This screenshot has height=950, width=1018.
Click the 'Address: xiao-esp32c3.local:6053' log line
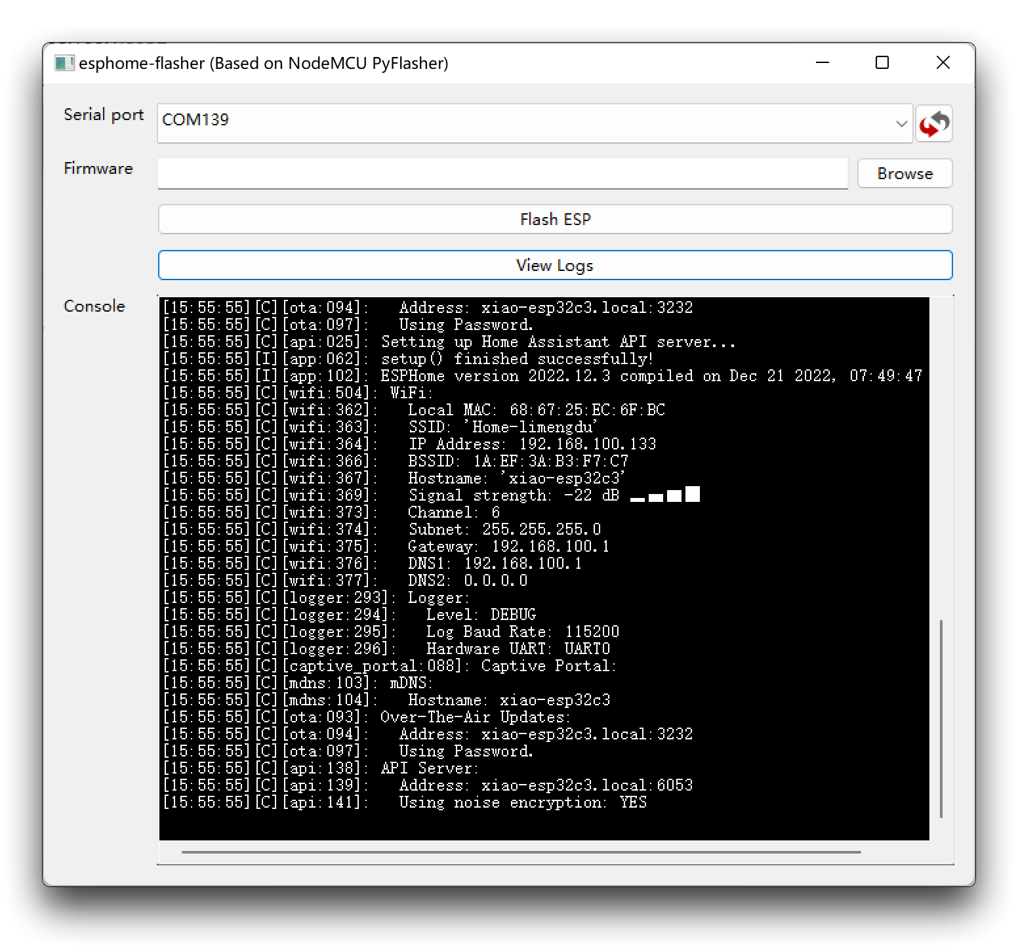click(428, 785)
